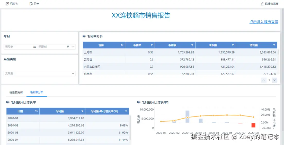
Task: Go to the next page with the down arrow
Action: (274, 80)
